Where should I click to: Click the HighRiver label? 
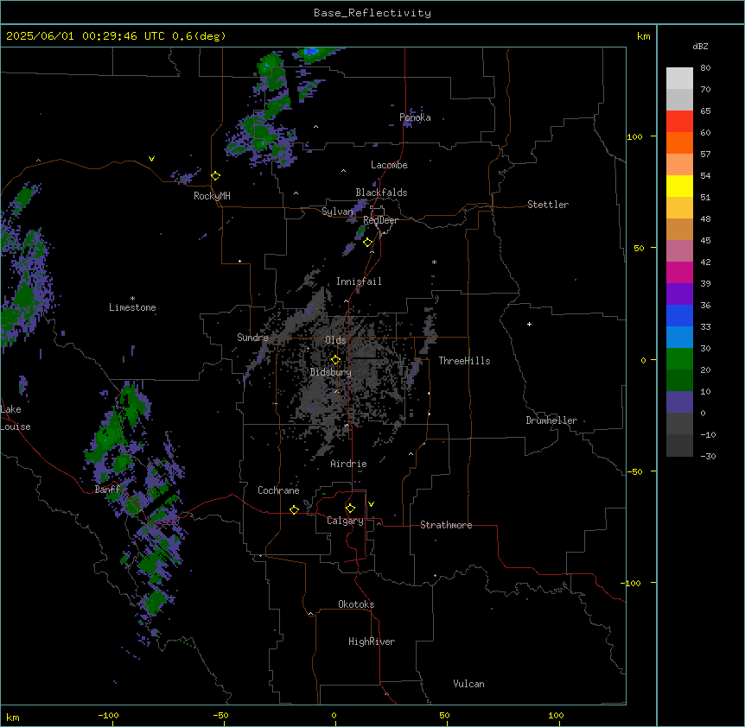[x=372, y=642]
